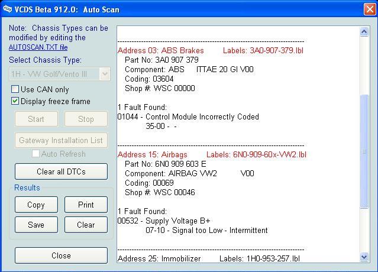The width and height of the screenshot is (378, 272).
Task: Click Clear all DTCs button
Action: (61, 171)
